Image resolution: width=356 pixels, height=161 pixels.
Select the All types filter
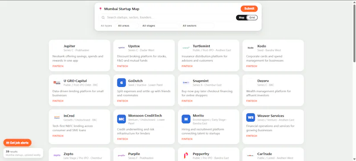106,26
